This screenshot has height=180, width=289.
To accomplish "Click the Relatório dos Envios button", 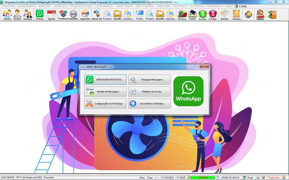I will click(x=149, y=91).
